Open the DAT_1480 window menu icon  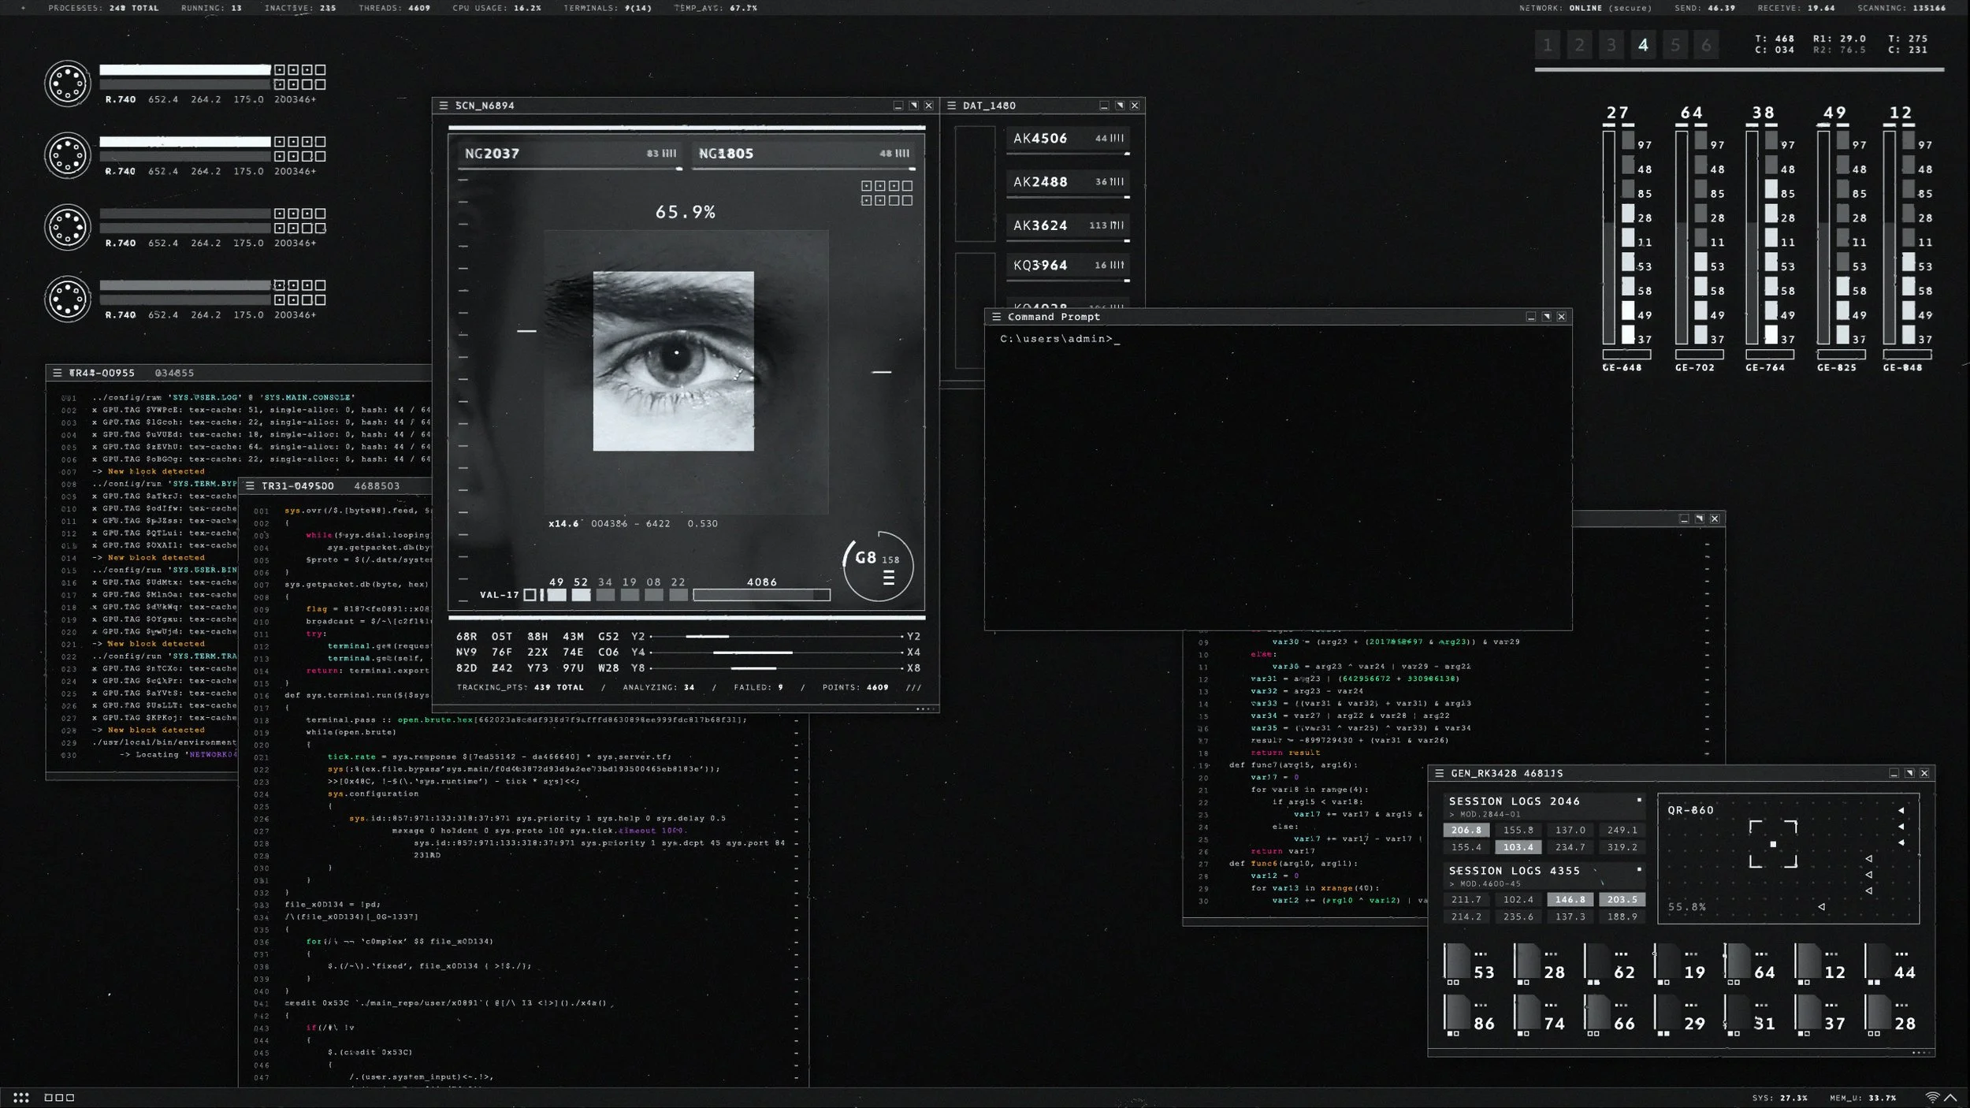click(951, 106)
